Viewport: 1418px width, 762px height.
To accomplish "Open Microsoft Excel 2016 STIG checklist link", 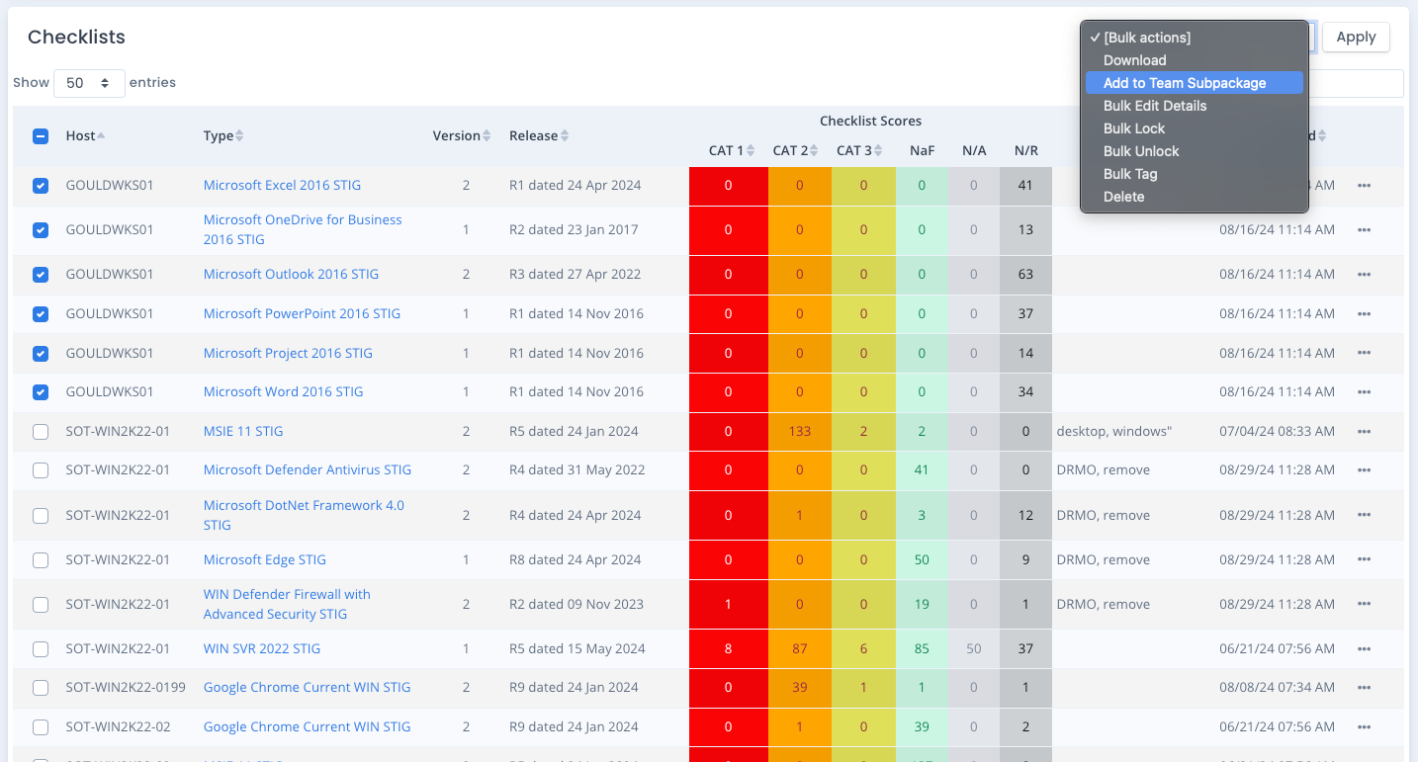I will [282, 185].
